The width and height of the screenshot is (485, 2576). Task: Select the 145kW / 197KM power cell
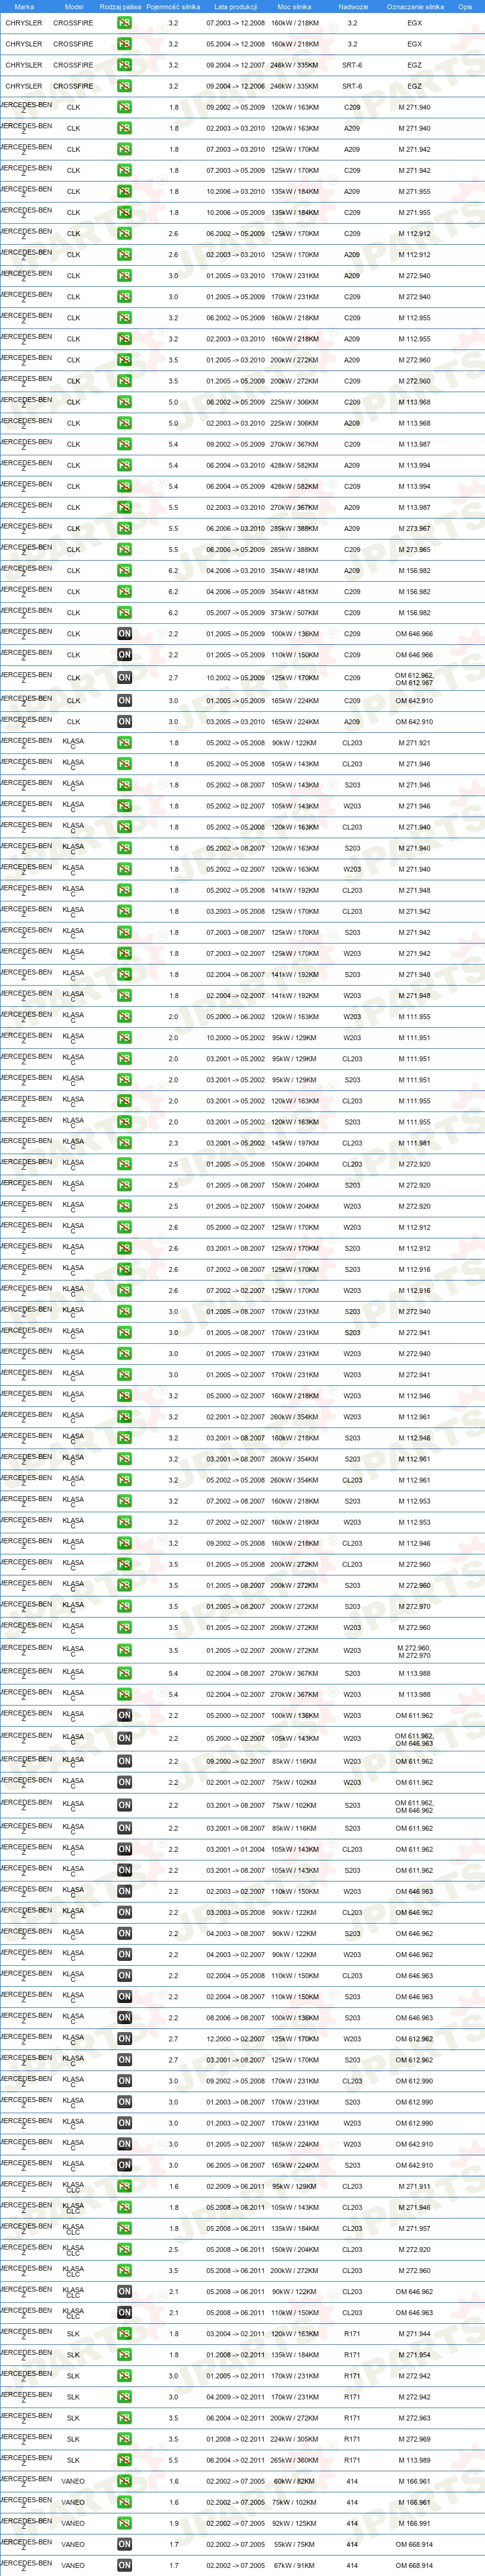[x=295, y=1143]
